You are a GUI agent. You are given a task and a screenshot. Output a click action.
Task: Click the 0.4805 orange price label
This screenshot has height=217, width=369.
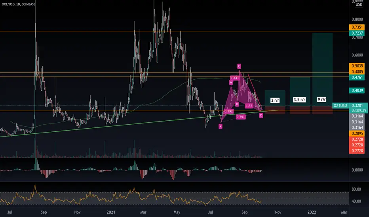357,71
